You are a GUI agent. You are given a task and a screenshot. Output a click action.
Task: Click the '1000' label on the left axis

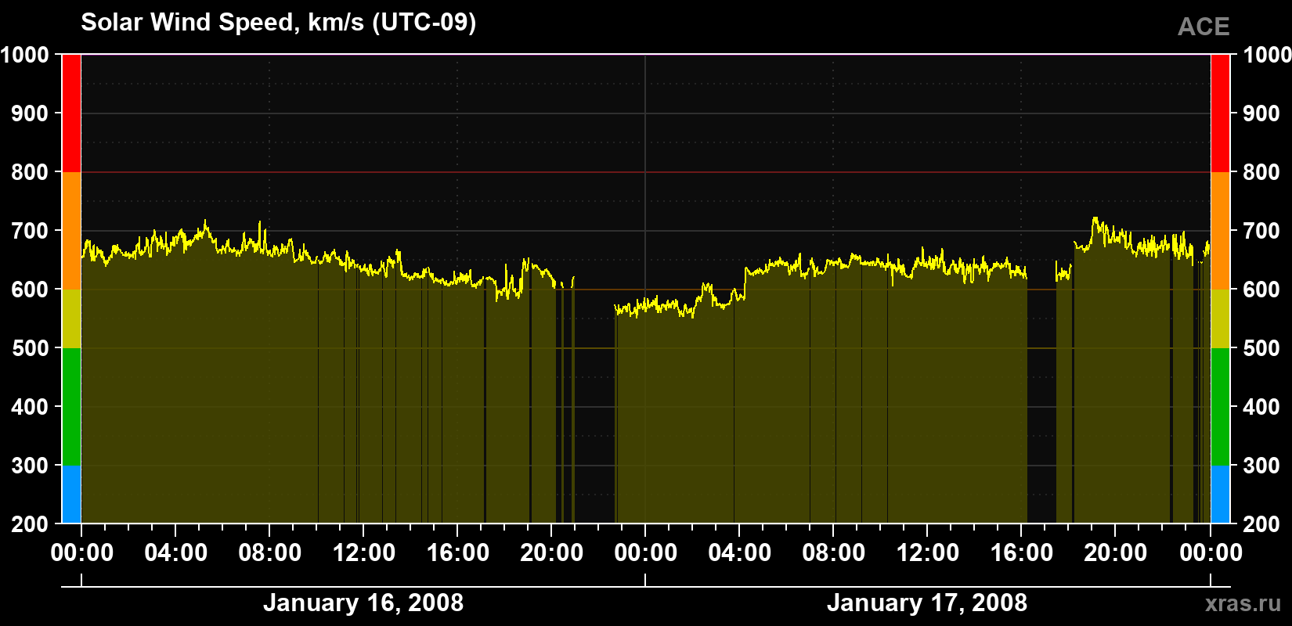click(24, 55)
